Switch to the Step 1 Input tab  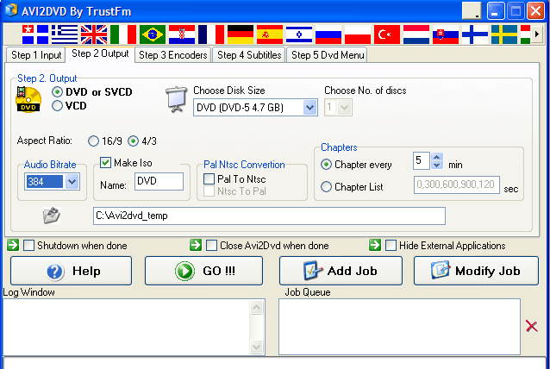(x=36, y=55)
